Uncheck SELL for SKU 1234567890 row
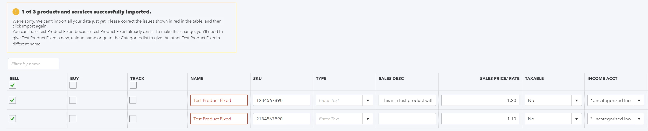Viewport: 648px width, 131px height. [x=12, y=100]
